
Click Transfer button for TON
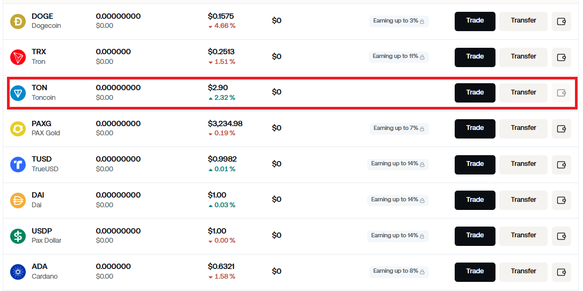(x=523, y=93)
